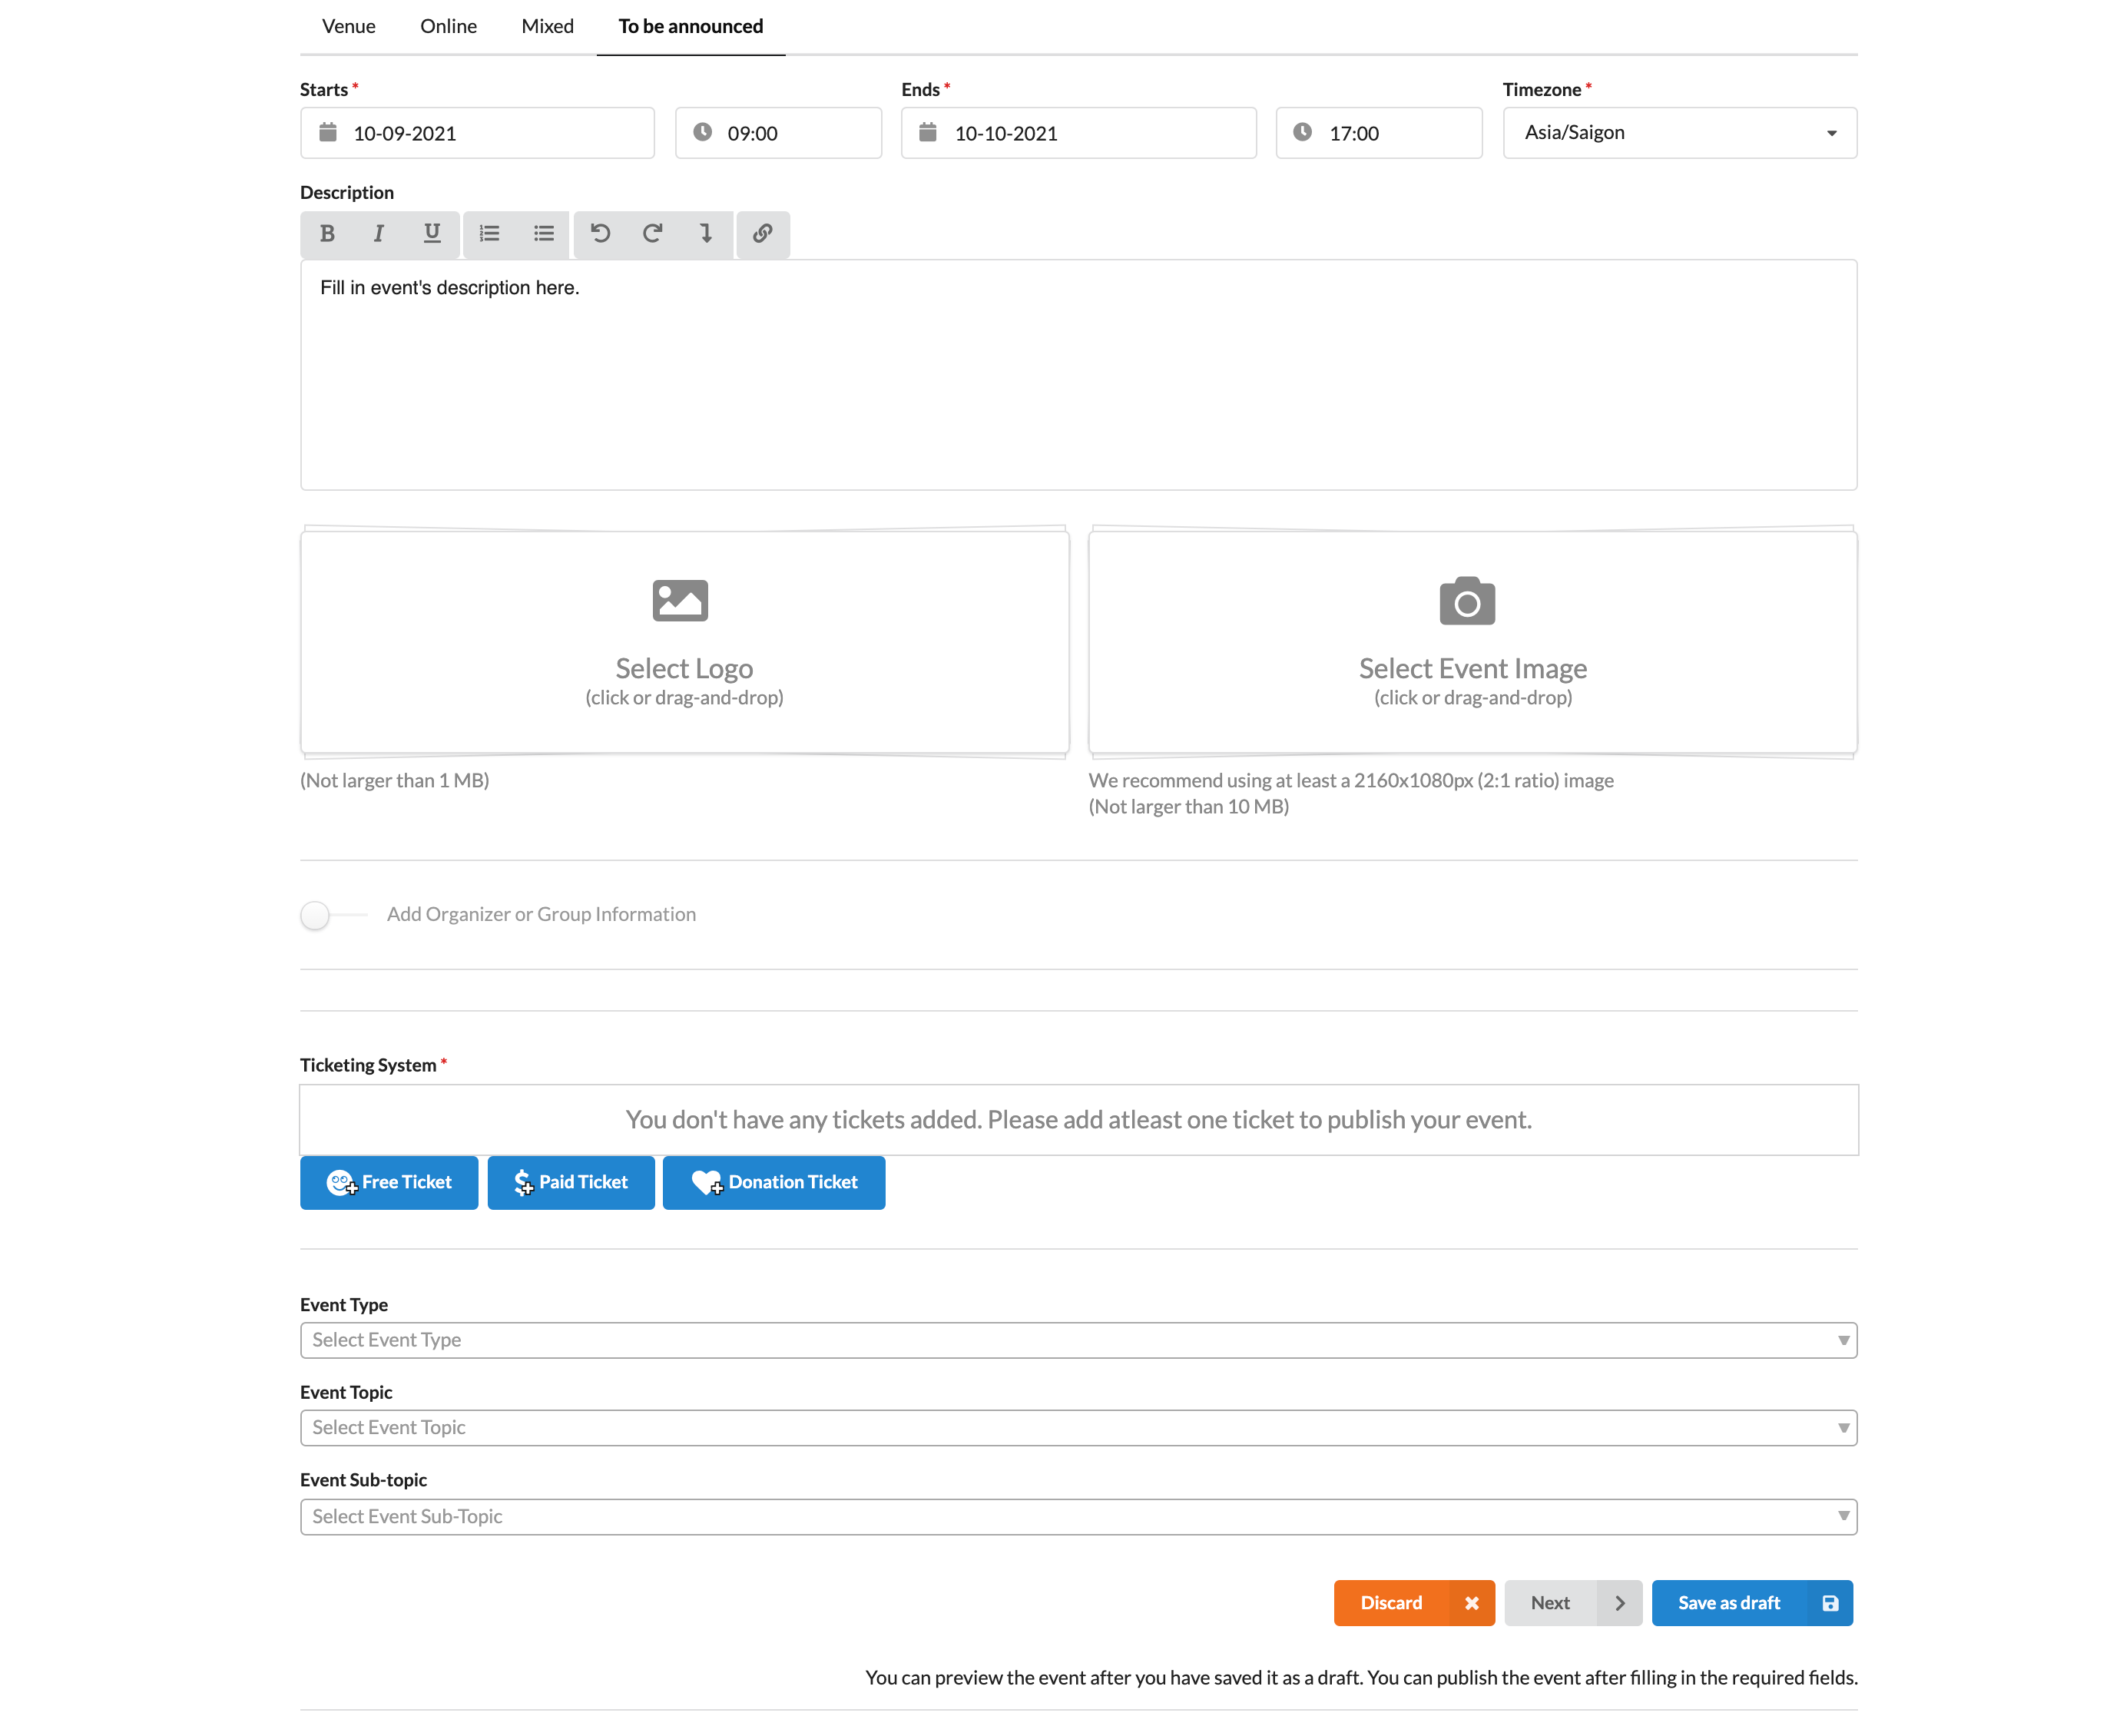Image resolution: width=2110 pixels, height=1736 pixels.
Task: Open the Select Event Topic dropdown
Action: coord(1079,1428)
